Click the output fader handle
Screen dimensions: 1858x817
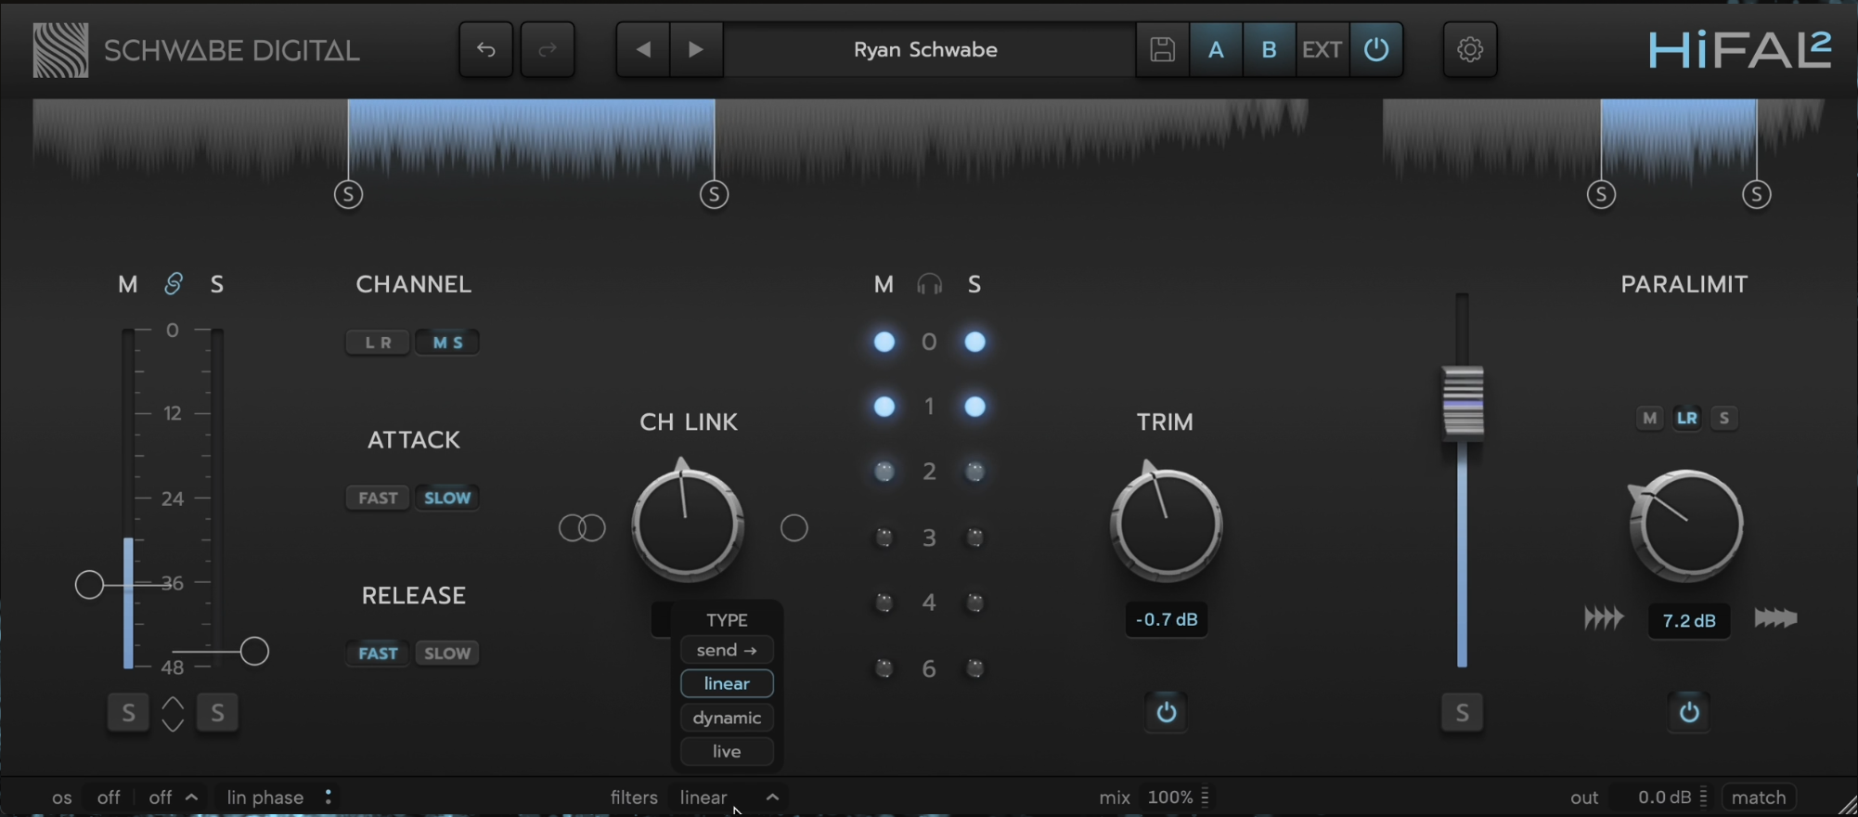1463,403
